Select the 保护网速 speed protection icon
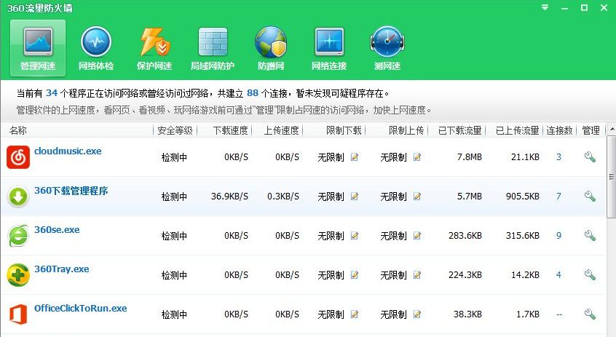Image resolution: width=616 pixels, height=337 pixels. coord(154,48)
